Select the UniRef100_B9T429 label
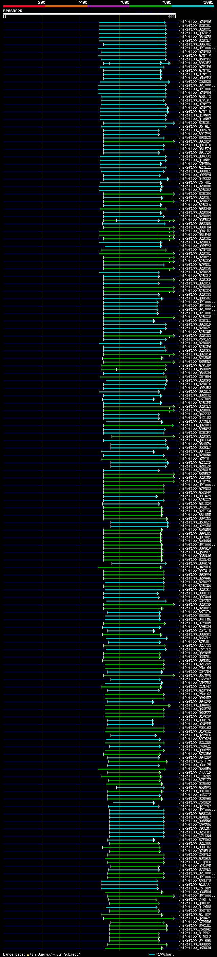The height and width of the screenshot is (957, 217). (x=194, y=496)
